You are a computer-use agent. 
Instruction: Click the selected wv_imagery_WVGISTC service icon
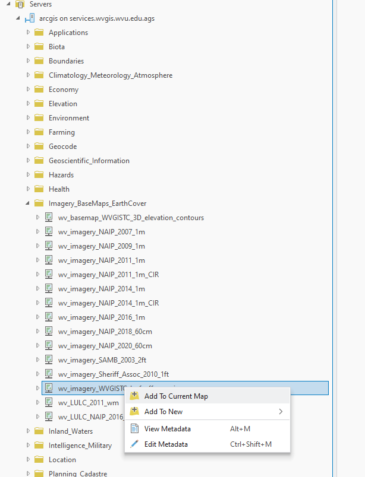click(x=49, y=388)
